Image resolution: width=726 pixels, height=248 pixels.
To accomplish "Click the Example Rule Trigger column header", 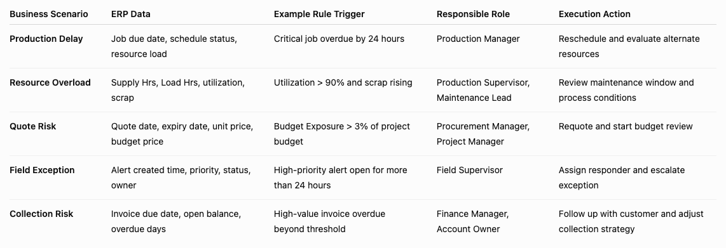I will (x=319, y=14).
